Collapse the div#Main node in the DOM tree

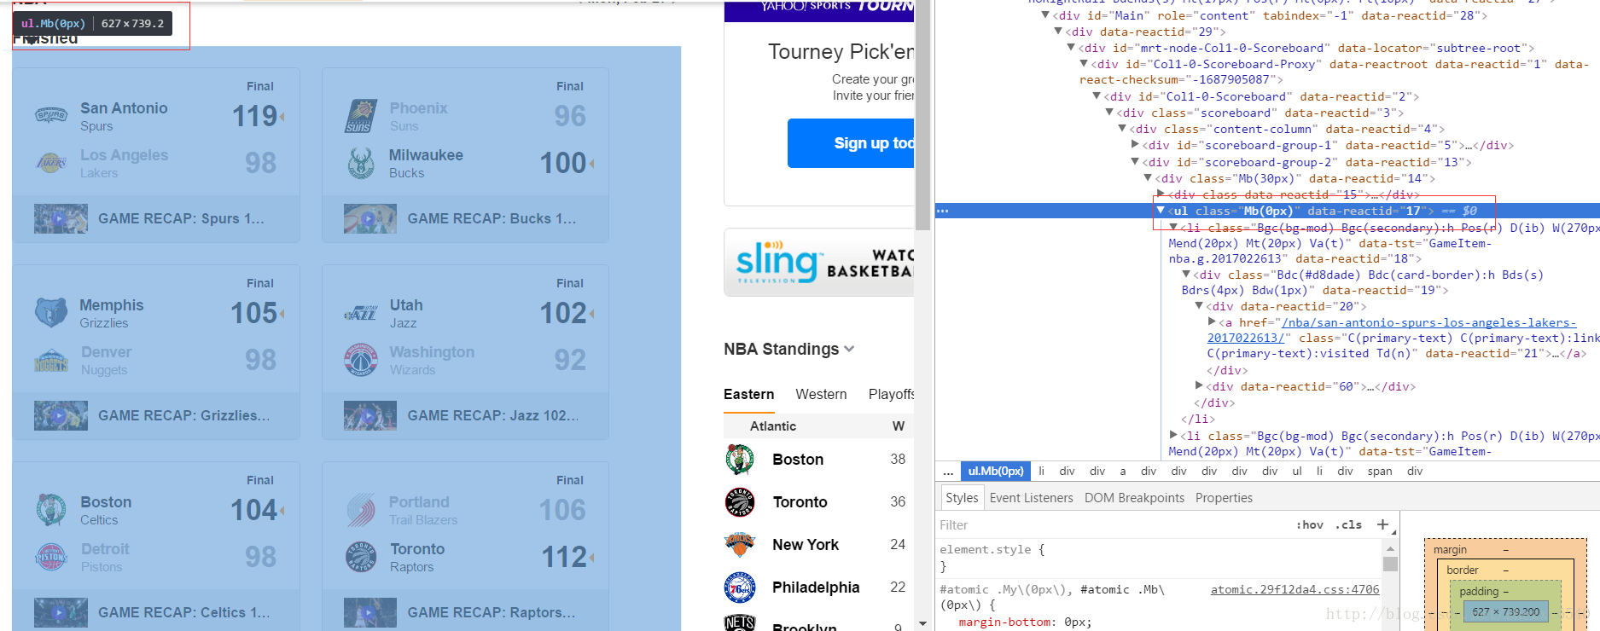[1045, 15]
